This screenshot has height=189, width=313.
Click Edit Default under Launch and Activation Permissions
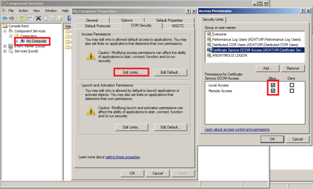[x=171, y=127]
